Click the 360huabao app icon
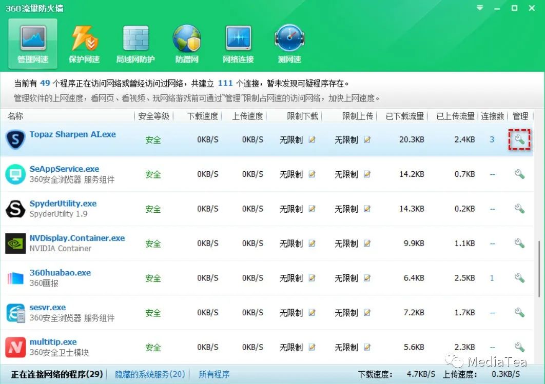This screenshot has height=384, width=545. click(15, 278)
